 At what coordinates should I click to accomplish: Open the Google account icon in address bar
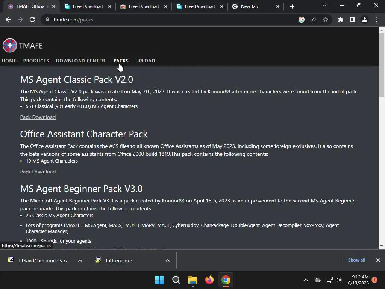point(302,20)
